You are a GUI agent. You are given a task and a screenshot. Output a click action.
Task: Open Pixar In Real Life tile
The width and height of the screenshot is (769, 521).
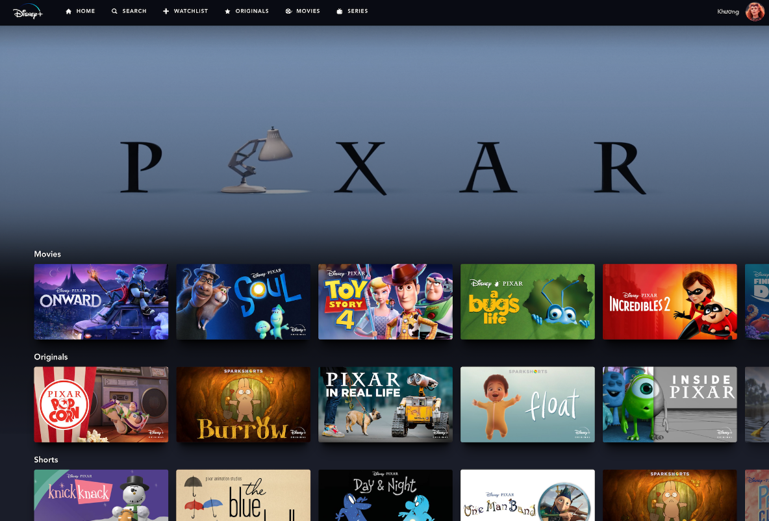click(x=386, y=405)
